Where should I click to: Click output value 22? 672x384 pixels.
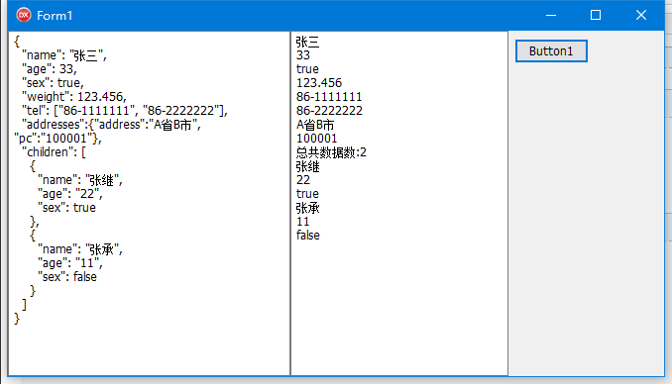click(x=303, y=180)
